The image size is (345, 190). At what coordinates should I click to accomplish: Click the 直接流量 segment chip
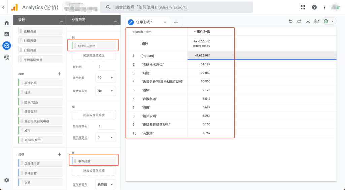click(40, 31)
